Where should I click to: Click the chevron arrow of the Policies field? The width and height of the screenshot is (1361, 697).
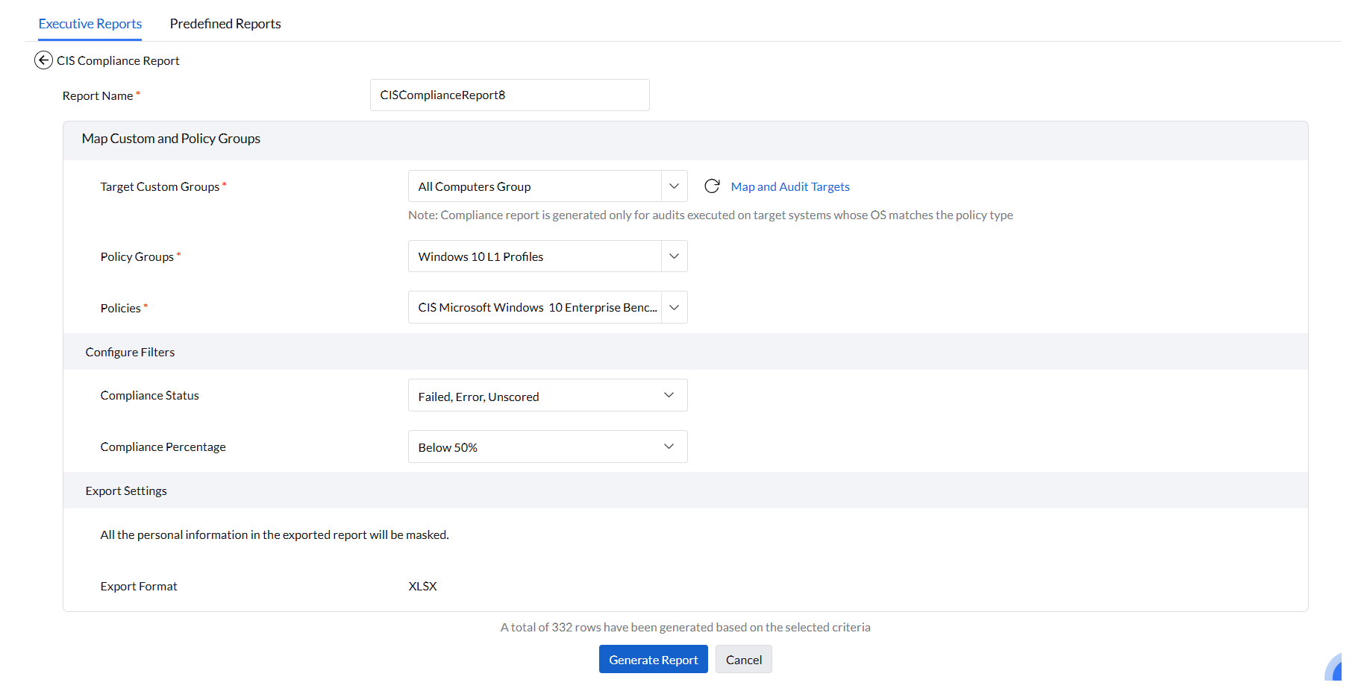[x=674, y=307]
